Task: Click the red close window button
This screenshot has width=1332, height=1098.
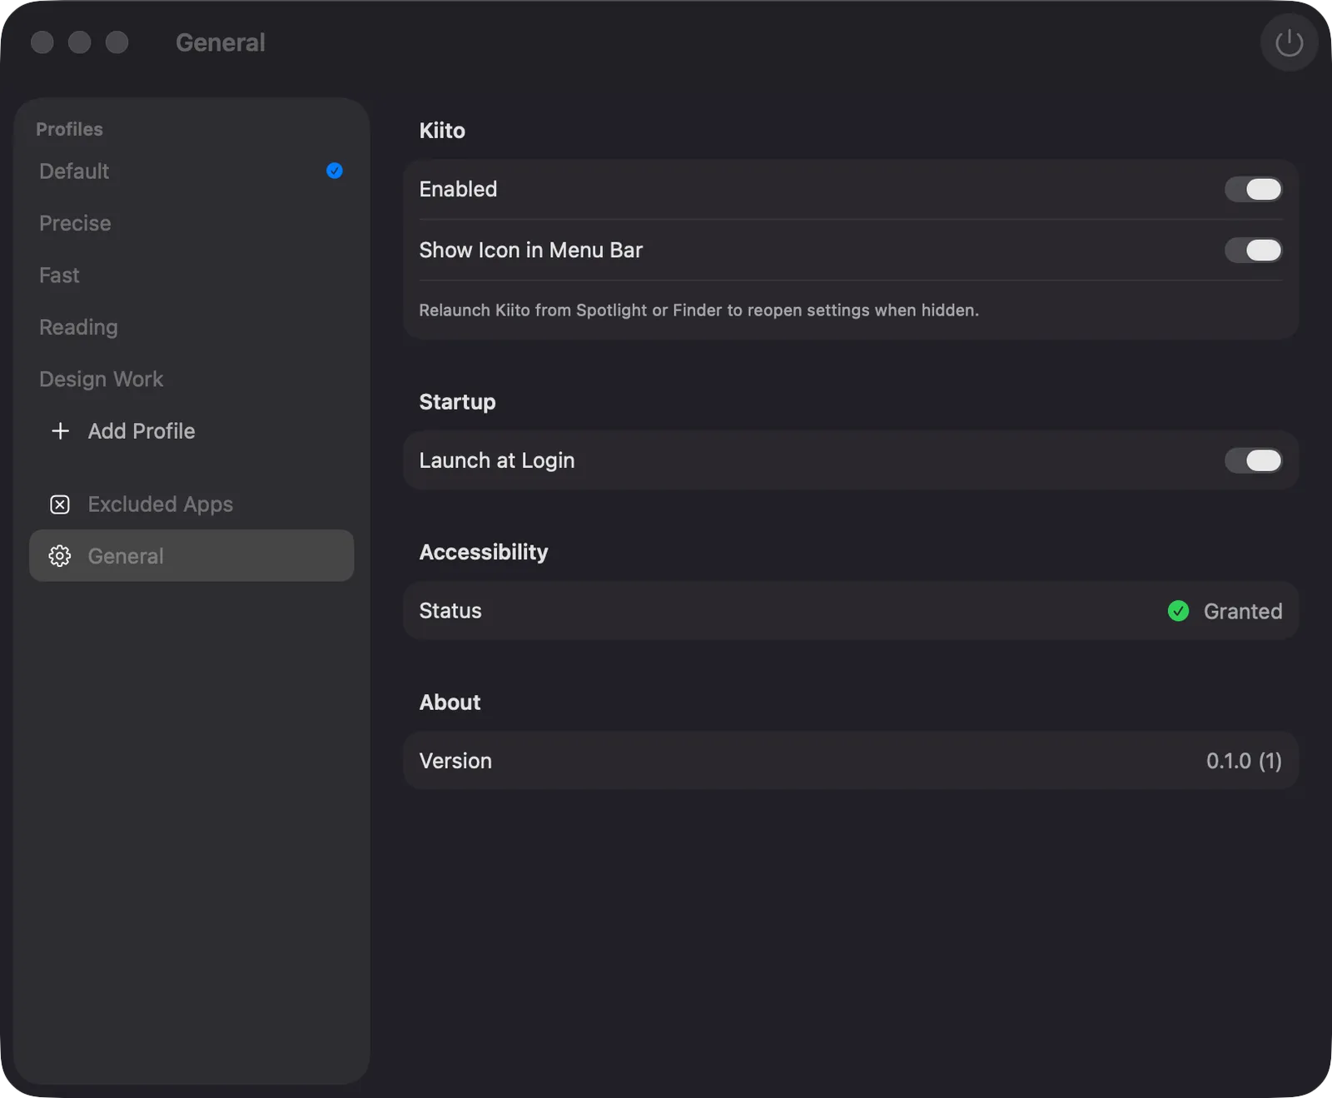Action: [x=42, y=42]
